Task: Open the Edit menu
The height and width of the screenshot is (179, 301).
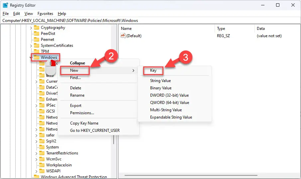Action: tap(17, 14)
